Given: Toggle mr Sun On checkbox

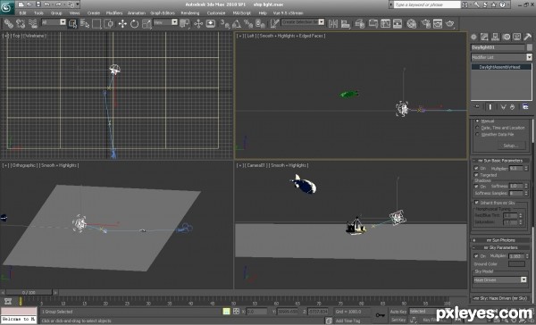Looking at the screenshot, I should tap(476, 168).
